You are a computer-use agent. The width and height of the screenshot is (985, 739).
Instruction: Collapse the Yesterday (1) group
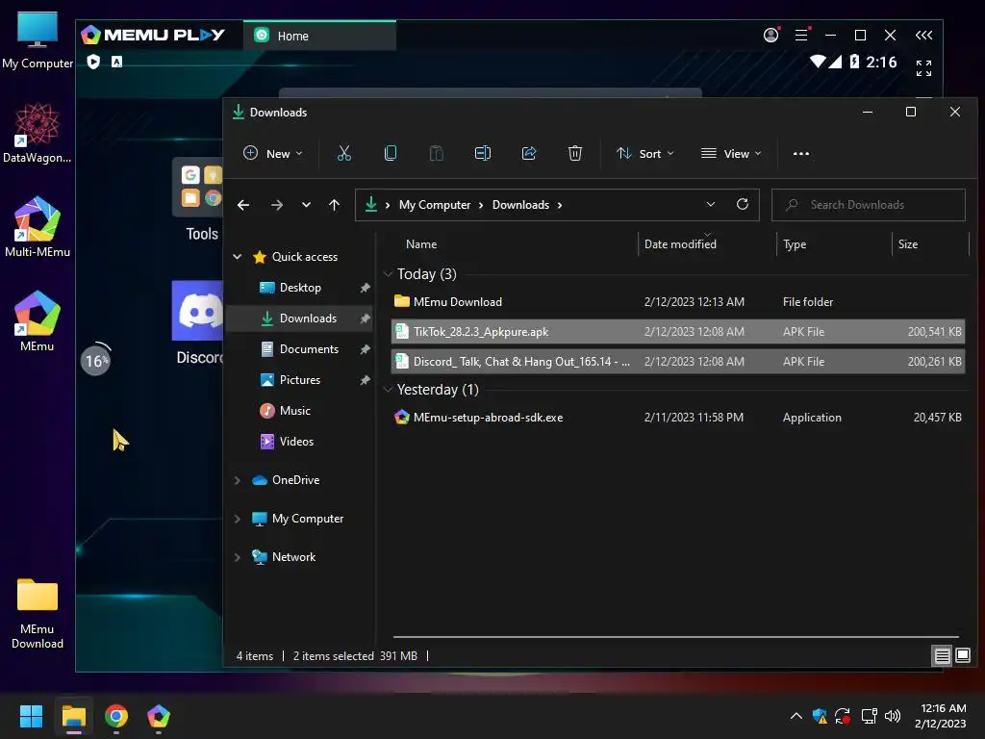click(389, 390)
